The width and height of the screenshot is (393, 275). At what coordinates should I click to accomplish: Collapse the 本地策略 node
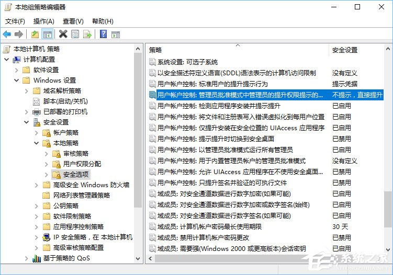37,143
